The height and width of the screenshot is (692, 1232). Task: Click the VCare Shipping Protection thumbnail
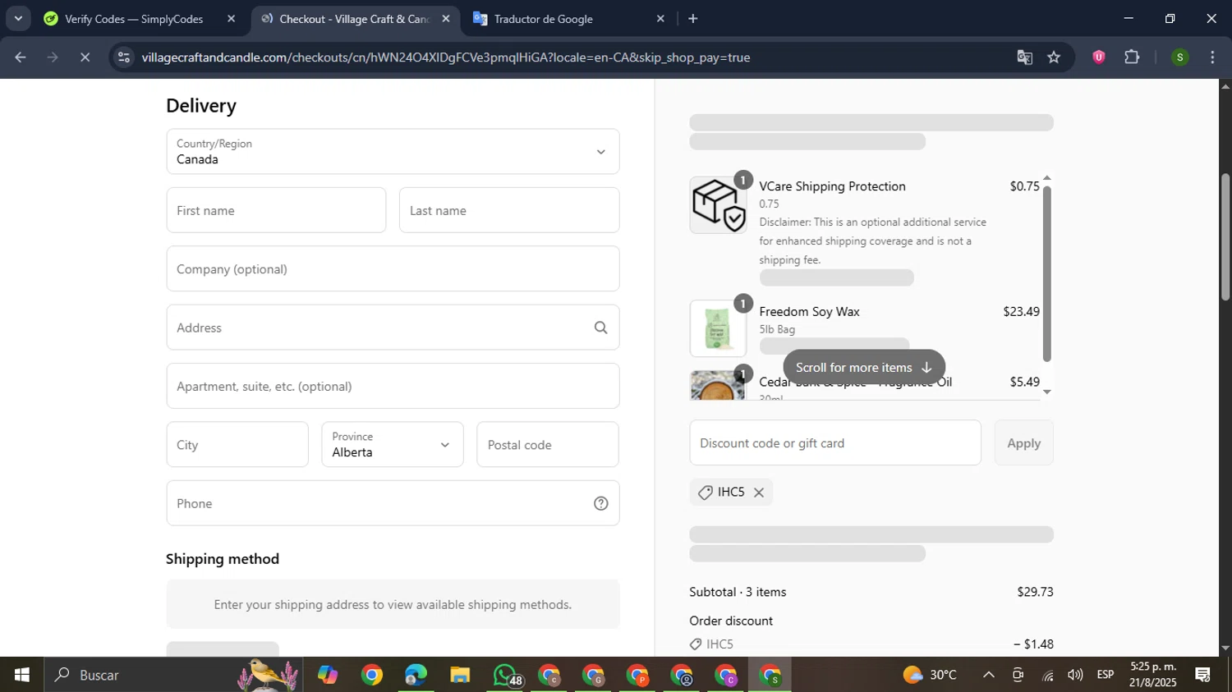(718, 204)
